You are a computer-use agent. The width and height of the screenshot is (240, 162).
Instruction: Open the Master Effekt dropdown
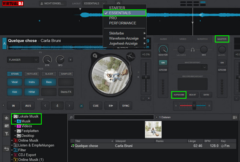[x=193, y=67]
